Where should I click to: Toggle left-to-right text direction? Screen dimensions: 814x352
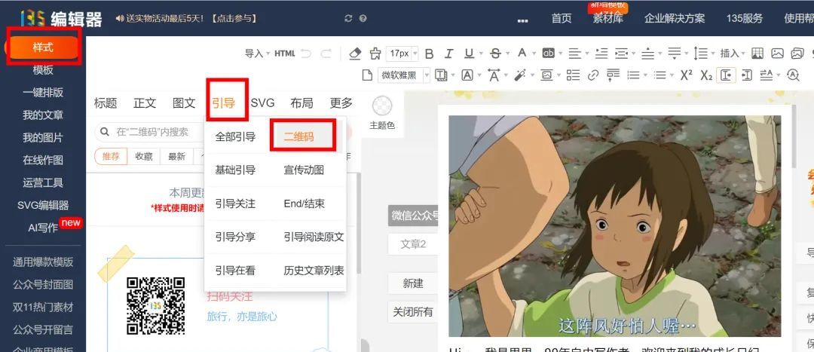[x=727, y=75]
